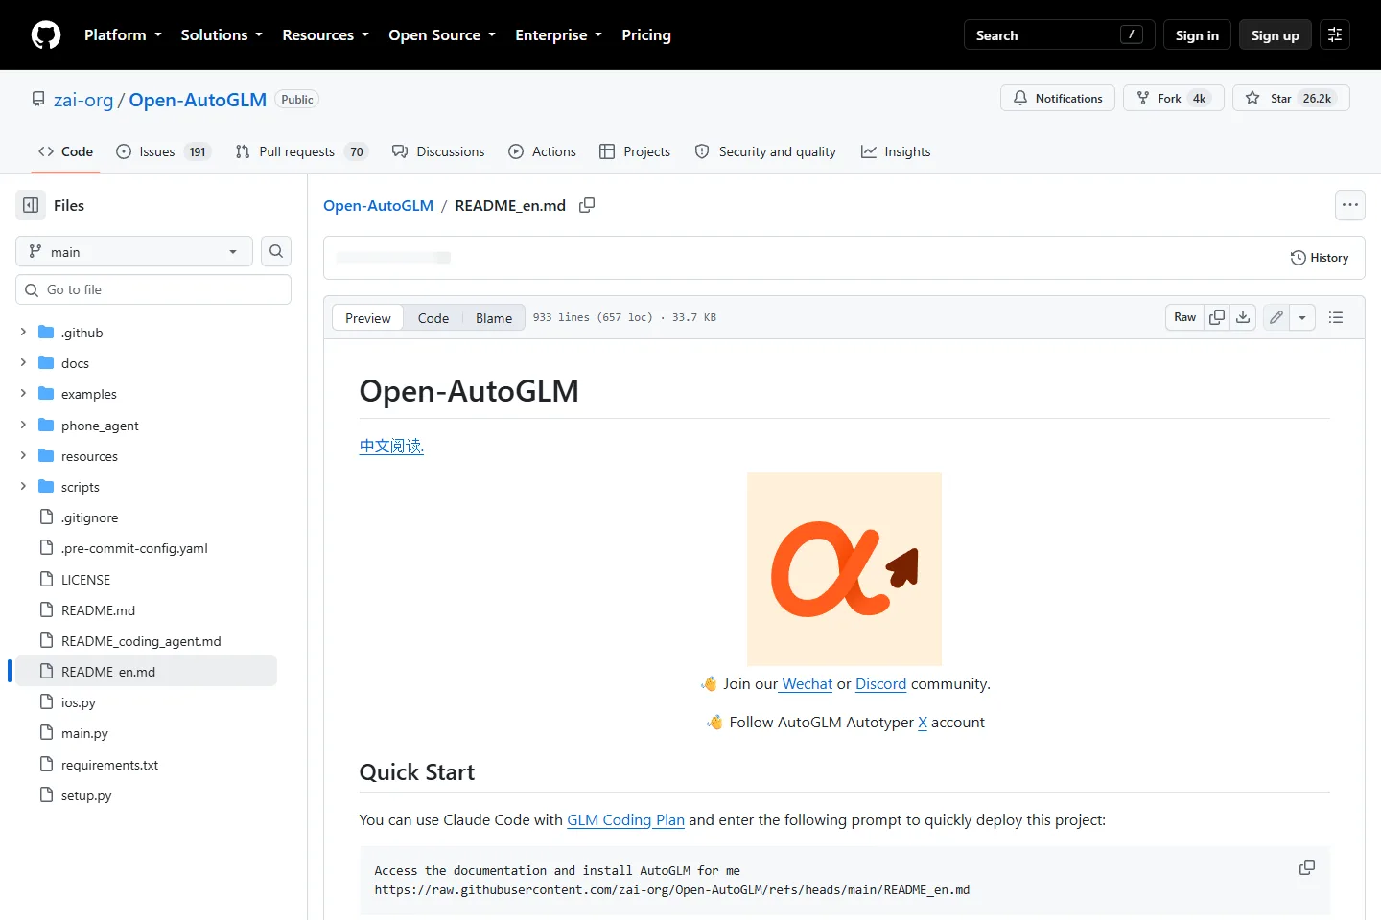This screenshot has width=1381, height=920.
Task: Open the Resources header menu
Action: coord(325,34)
